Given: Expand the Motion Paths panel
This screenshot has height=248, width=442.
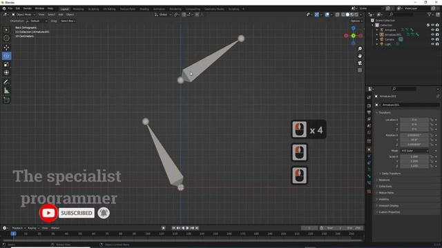Looking at the screenshot, I should (x=385, y=193).
